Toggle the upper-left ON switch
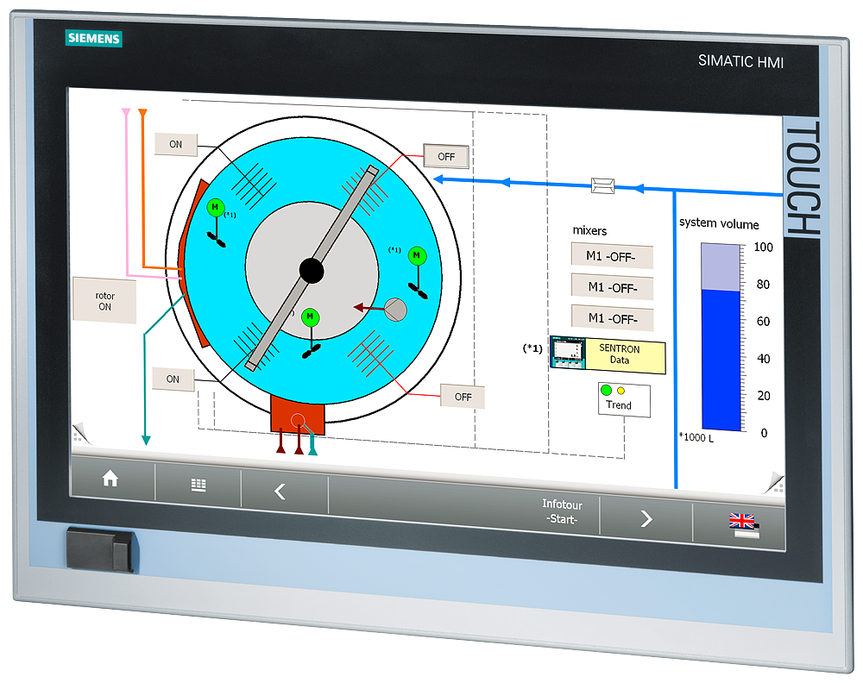This screenshot has height=683, width=863. (175, 144)
